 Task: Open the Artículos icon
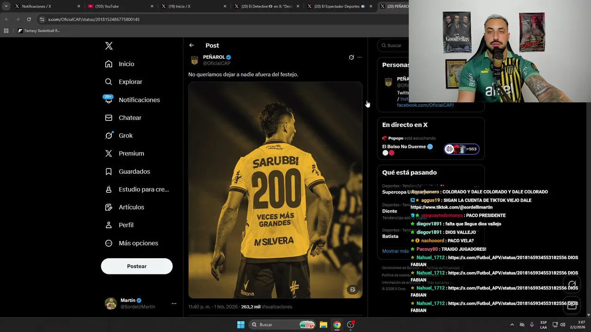109,207
